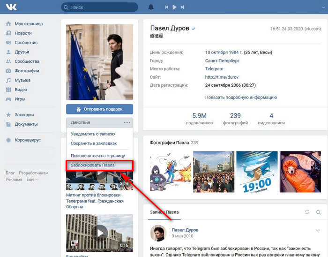This screenshot has width=328, height=257.
Task: Open Сообщения section
Action: 26,43
